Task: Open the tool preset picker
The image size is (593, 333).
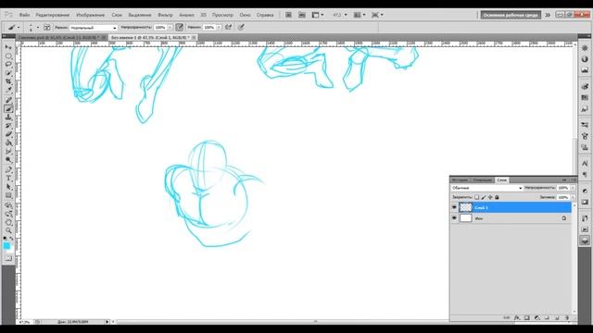Action: [13, 27]
